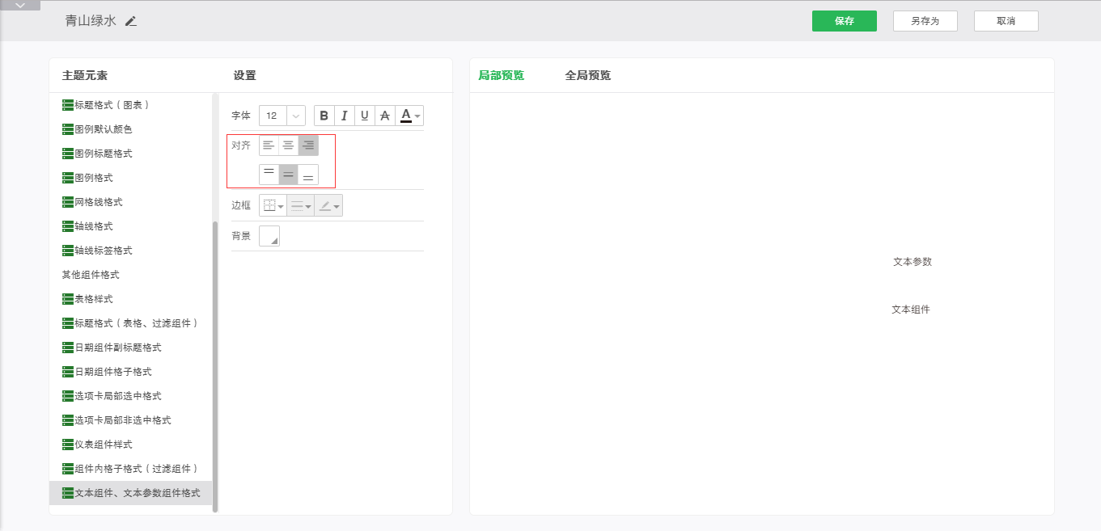Screen dimensions: 1101x531
Task: Toggle bold text formatting
Action: point(324,116)
